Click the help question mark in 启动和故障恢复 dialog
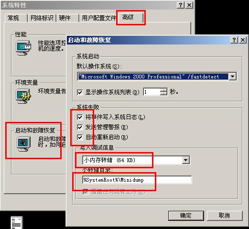This screenshot has width=249, height=229. coord(234,40)
